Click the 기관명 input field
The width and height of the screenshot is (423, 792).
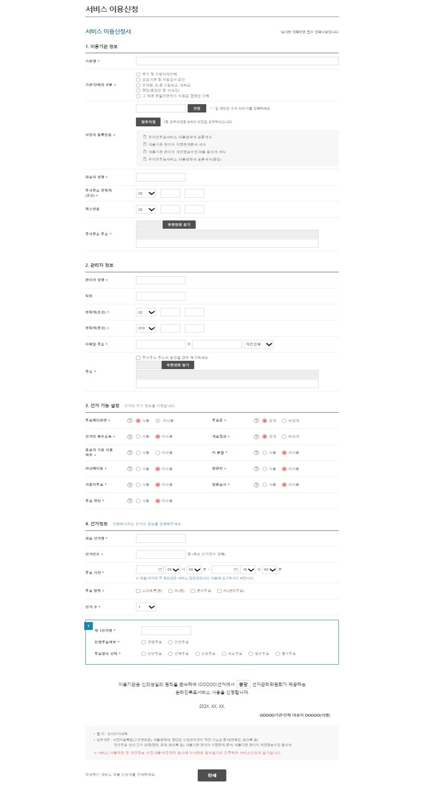[x=237, y=61]
